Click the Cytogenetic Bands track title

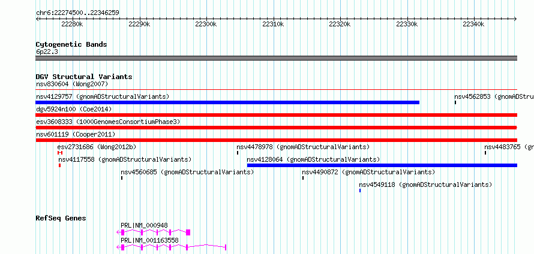click(x=71, y=44)
